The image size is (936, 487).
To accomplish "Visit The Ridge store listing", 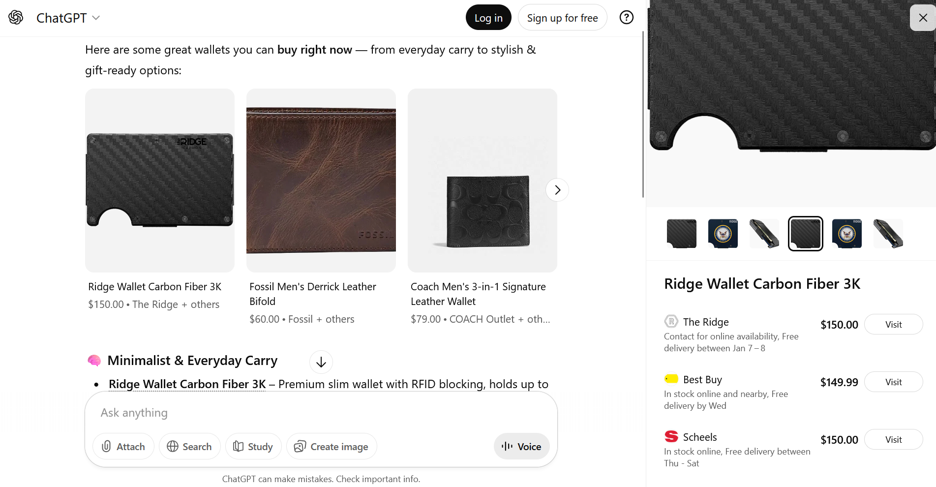I will coord(893,324).
